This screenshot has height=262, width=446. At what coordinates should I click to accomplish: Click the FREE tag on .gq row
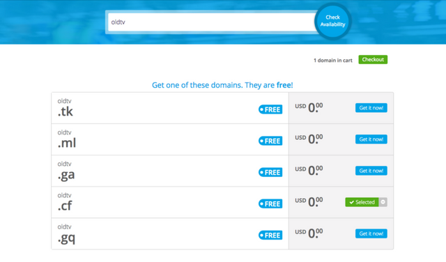point(270,236)
